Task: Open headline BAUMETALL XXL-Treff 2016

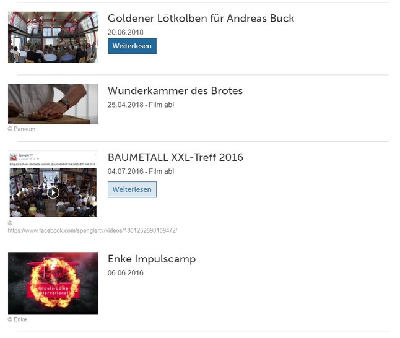Action: coord(175,157)
